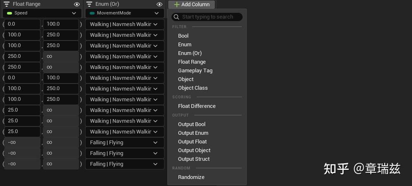The image size is (412, 186).
Task: Click the plus icon beside Add Column
Action: pyautogui.click(x=176, y=5)
